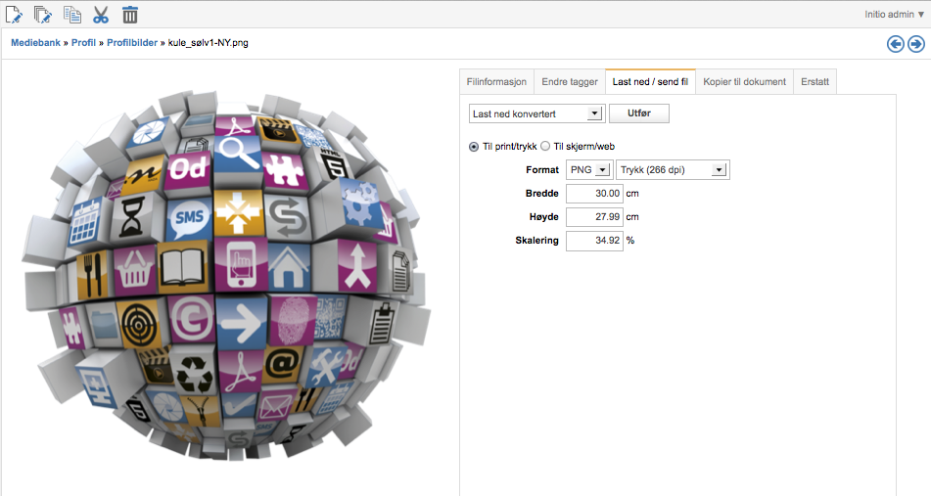Viewport: 931px width, 496px height.
Task: Open the 'Last ned konvertert' dropdown
Action: 536,114
